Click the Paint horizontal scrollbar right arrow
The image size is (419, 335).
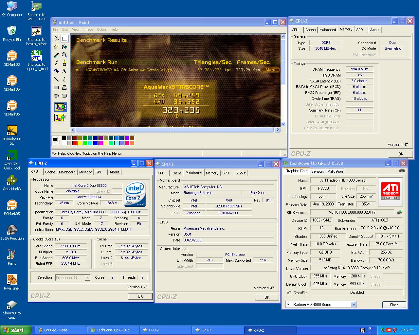click(x=278, y=130)
